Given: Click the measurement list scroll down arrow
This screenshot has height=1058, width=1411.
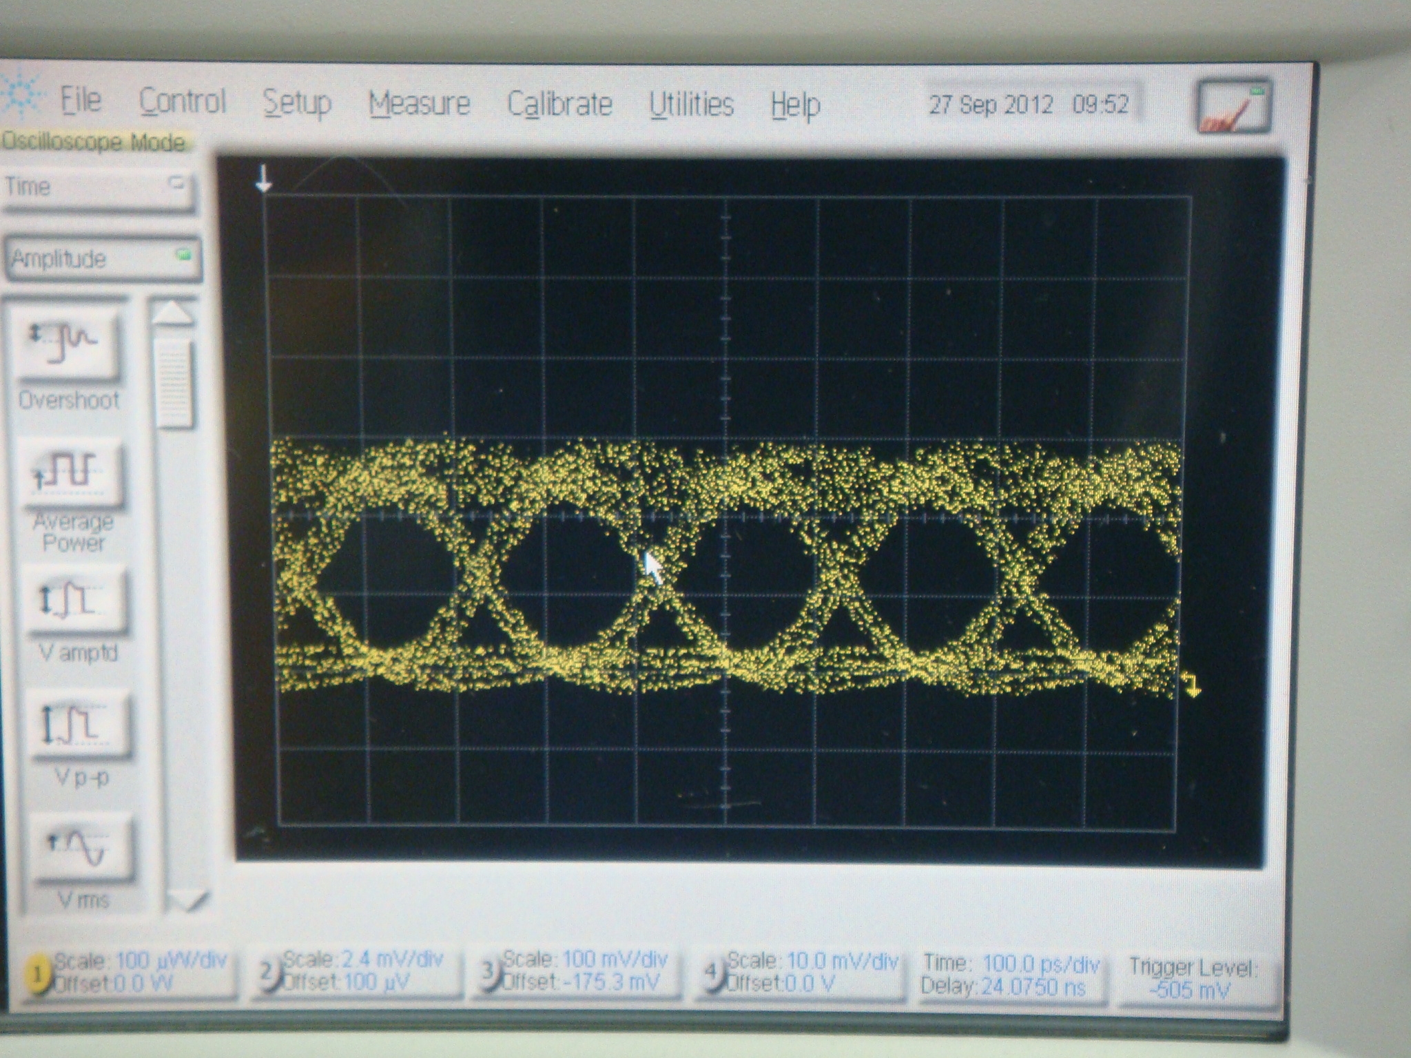Looking at the screenshot, I should point(187,901).
